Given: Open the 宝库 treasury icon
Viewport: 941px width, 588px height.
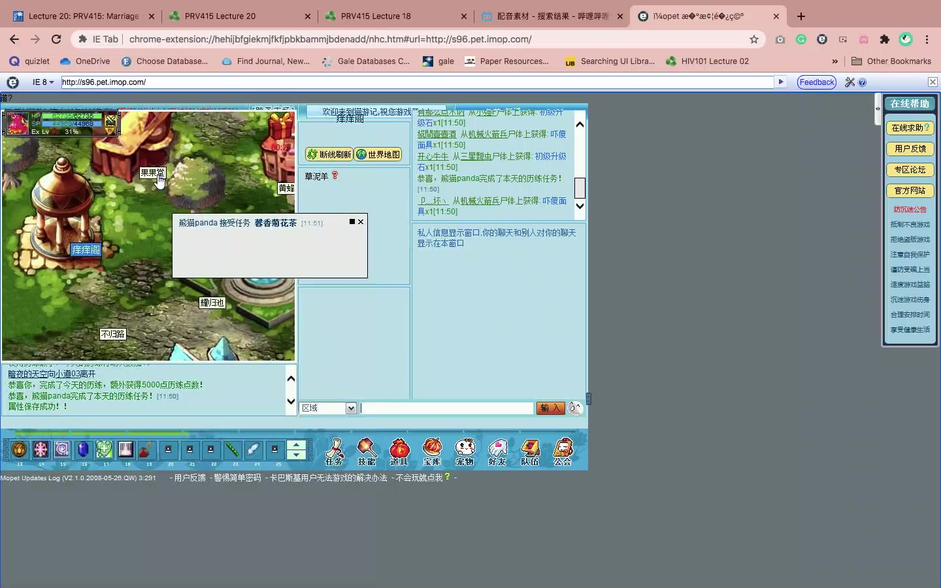Looking at the screenshot, I should (x=432, y=451).
